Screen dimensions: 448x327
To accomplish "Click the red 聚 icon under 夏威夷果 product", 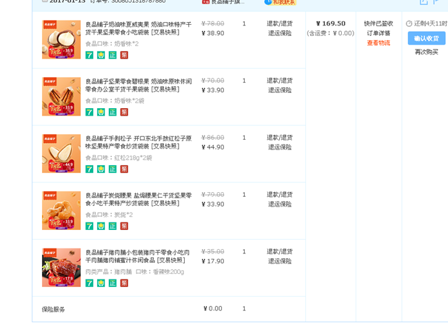I will pyautogui.click(x=124, y=55).
